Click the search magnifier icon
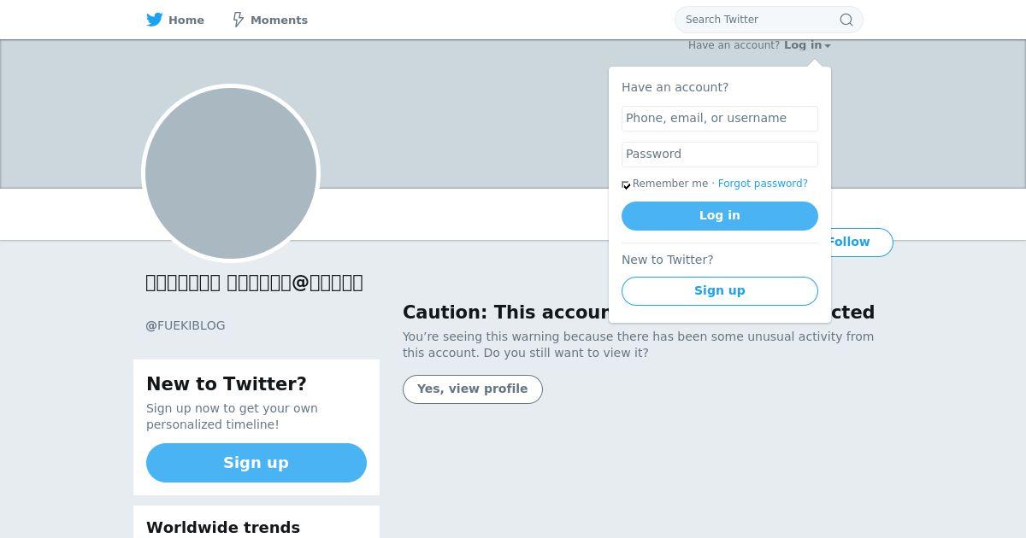This screenshot has width=1026, height=538. 846,20
